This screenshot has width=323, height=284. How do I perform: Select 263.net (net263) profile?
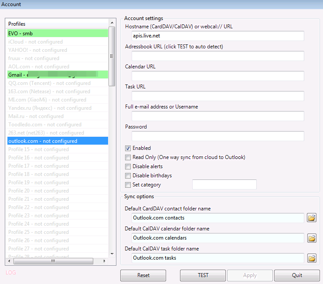[x=58, y=133]
